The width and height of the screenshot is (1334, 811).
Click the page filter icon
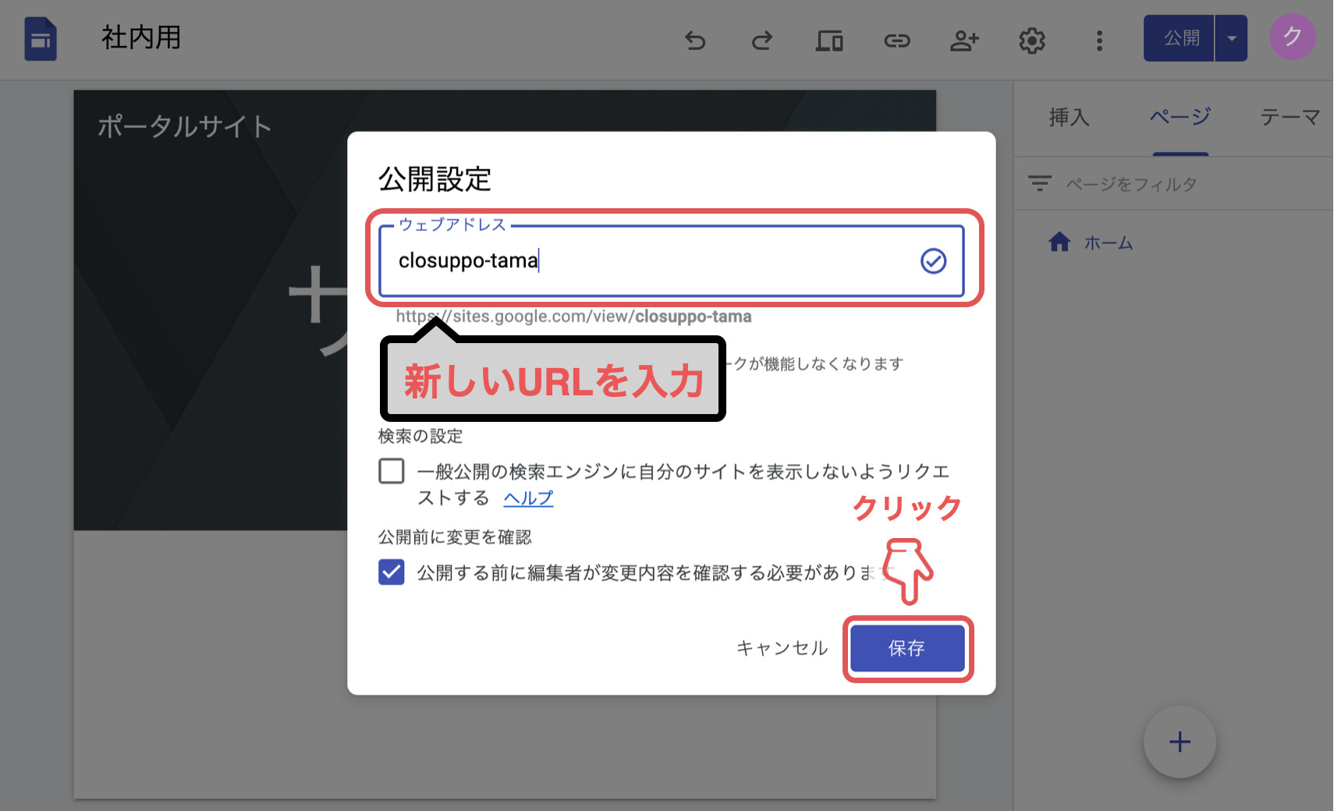1040,182
